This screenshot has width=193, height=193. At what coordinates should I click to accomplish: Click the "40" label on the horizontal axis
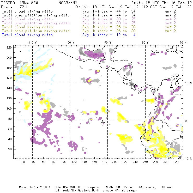click(x=33, y=162)
